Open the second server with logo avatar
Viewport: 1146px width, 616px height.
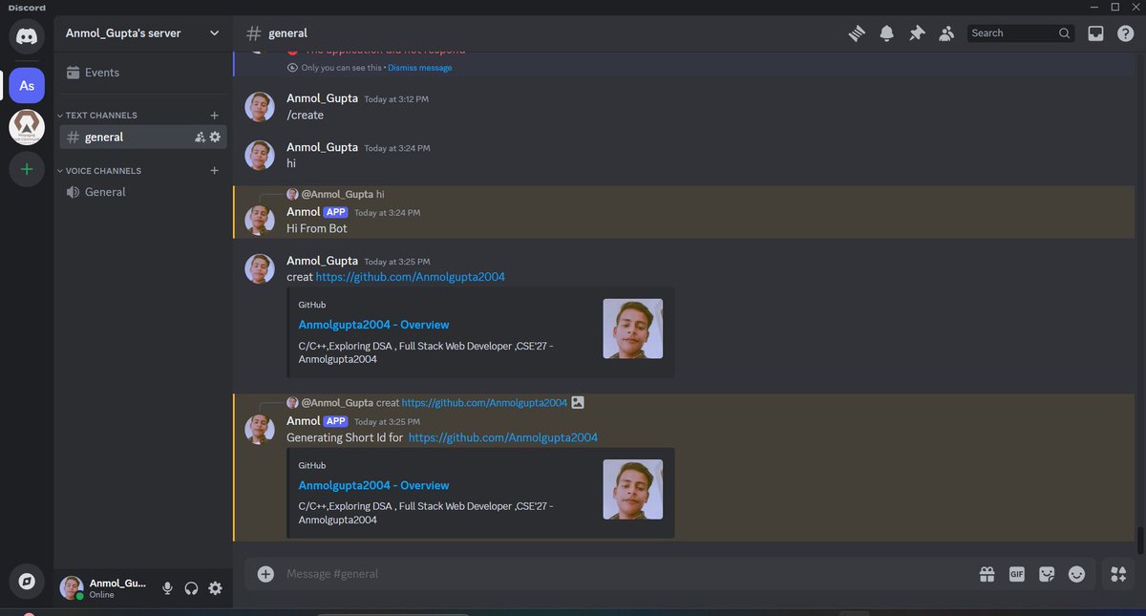pos(27,126)
